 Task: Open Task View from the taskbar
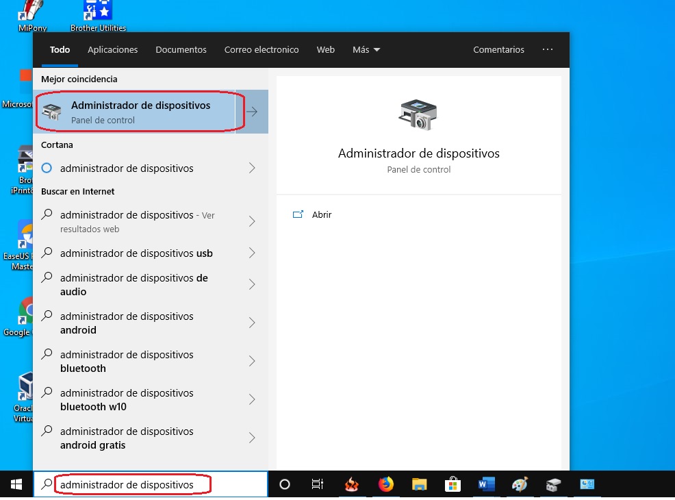(318, 484)
